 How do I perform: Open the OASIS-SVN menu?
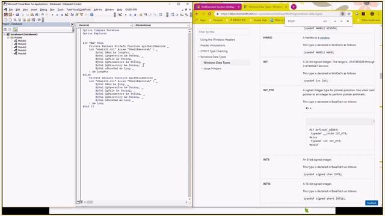point(131,10)
